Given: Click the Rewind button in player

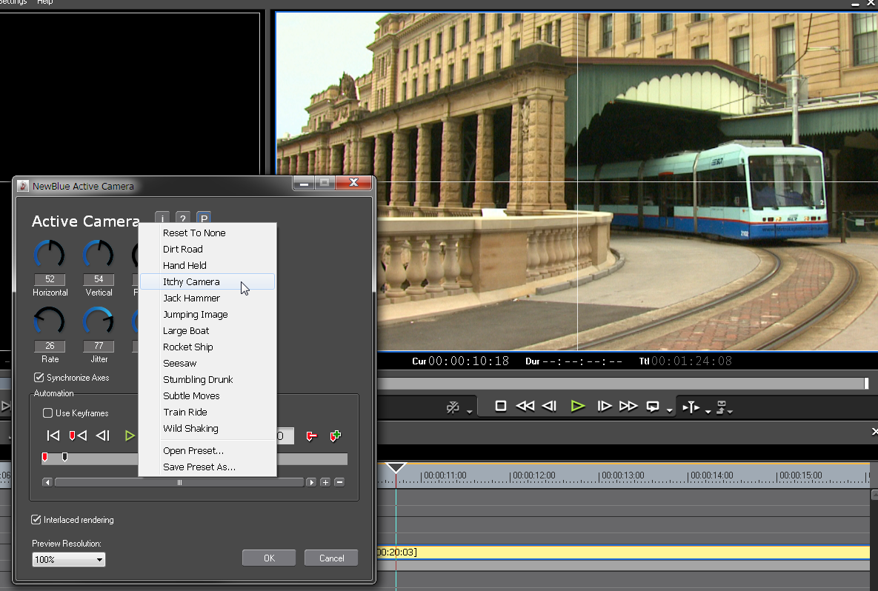Looking at the screenshot, I should [525, 406].
